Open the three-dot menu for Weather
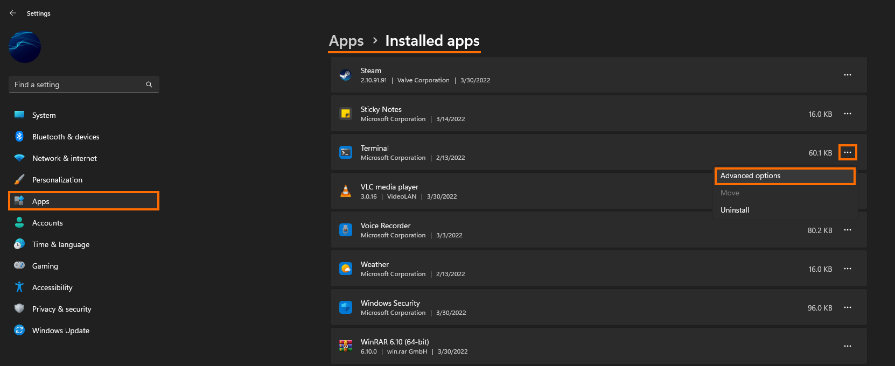 [848, 269]
